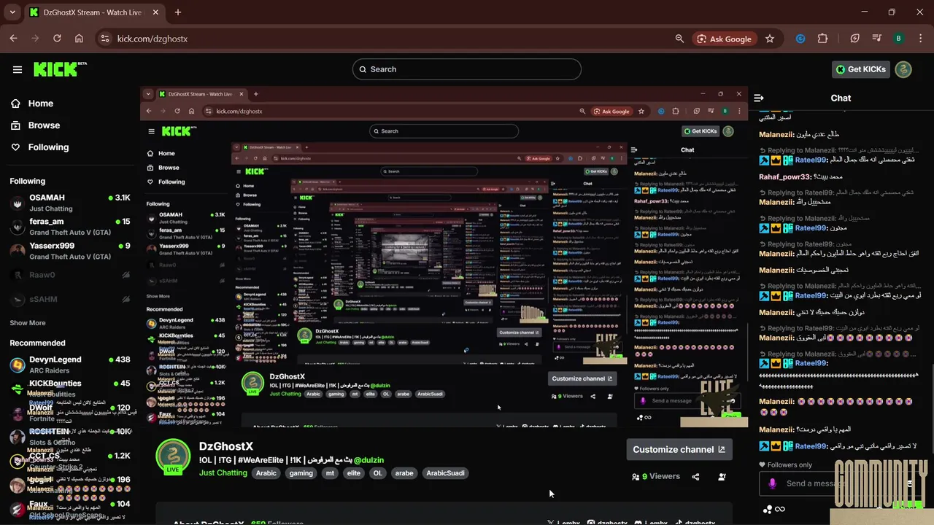The image size is (934, 525).
Task: Open Yasserx999's followed channel
Action: 70,251
